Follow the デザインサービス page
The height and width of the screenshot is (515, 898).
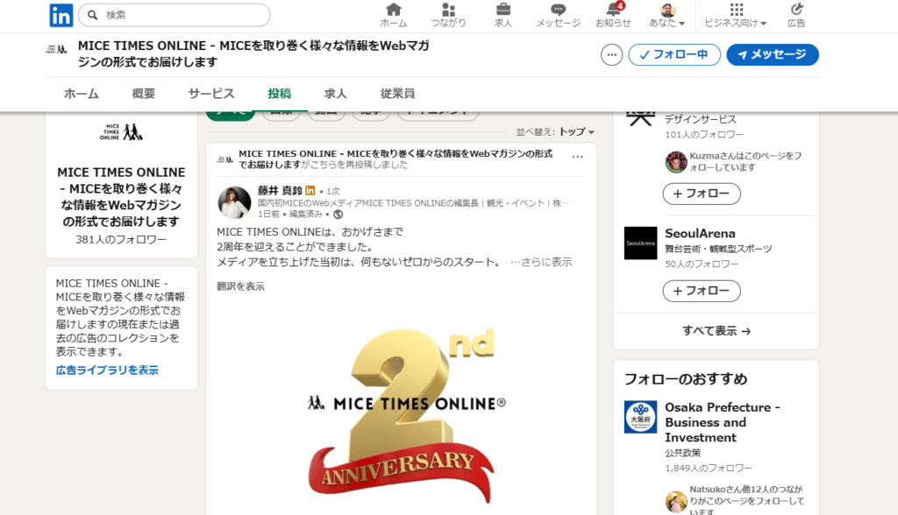pyautogui.click(x=702, y=194)
